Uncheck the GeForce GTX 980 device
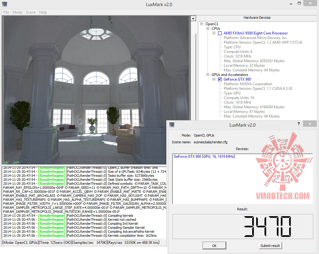 coord(220,79)
